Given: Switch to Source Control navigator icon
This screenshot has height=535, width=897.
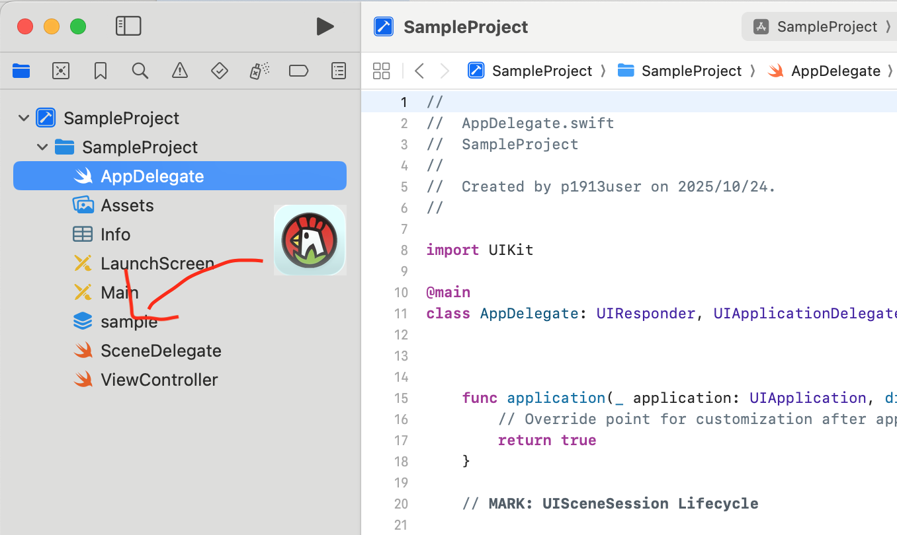Looking at the screenshot, I should coord(61,71).
